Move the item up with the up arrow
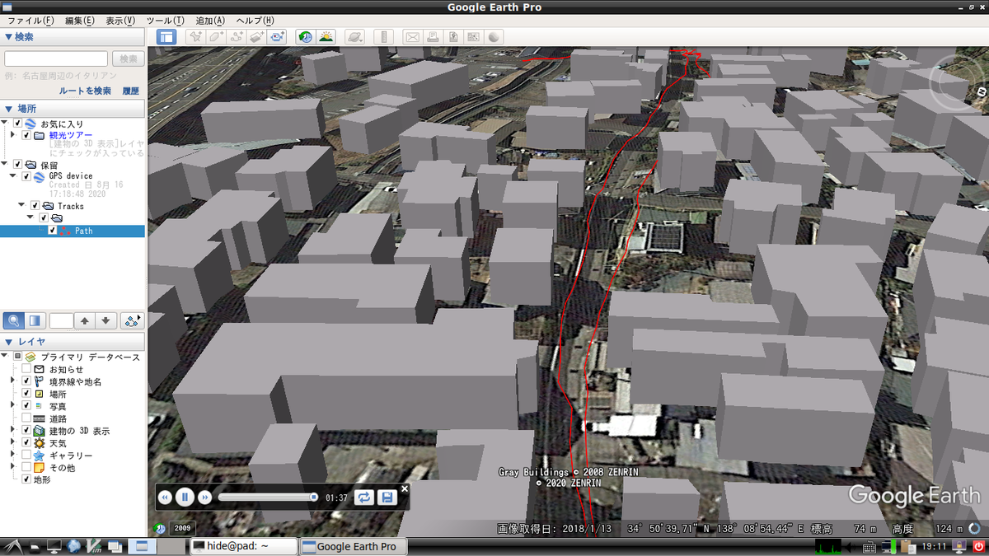 [x=85, y=320]
